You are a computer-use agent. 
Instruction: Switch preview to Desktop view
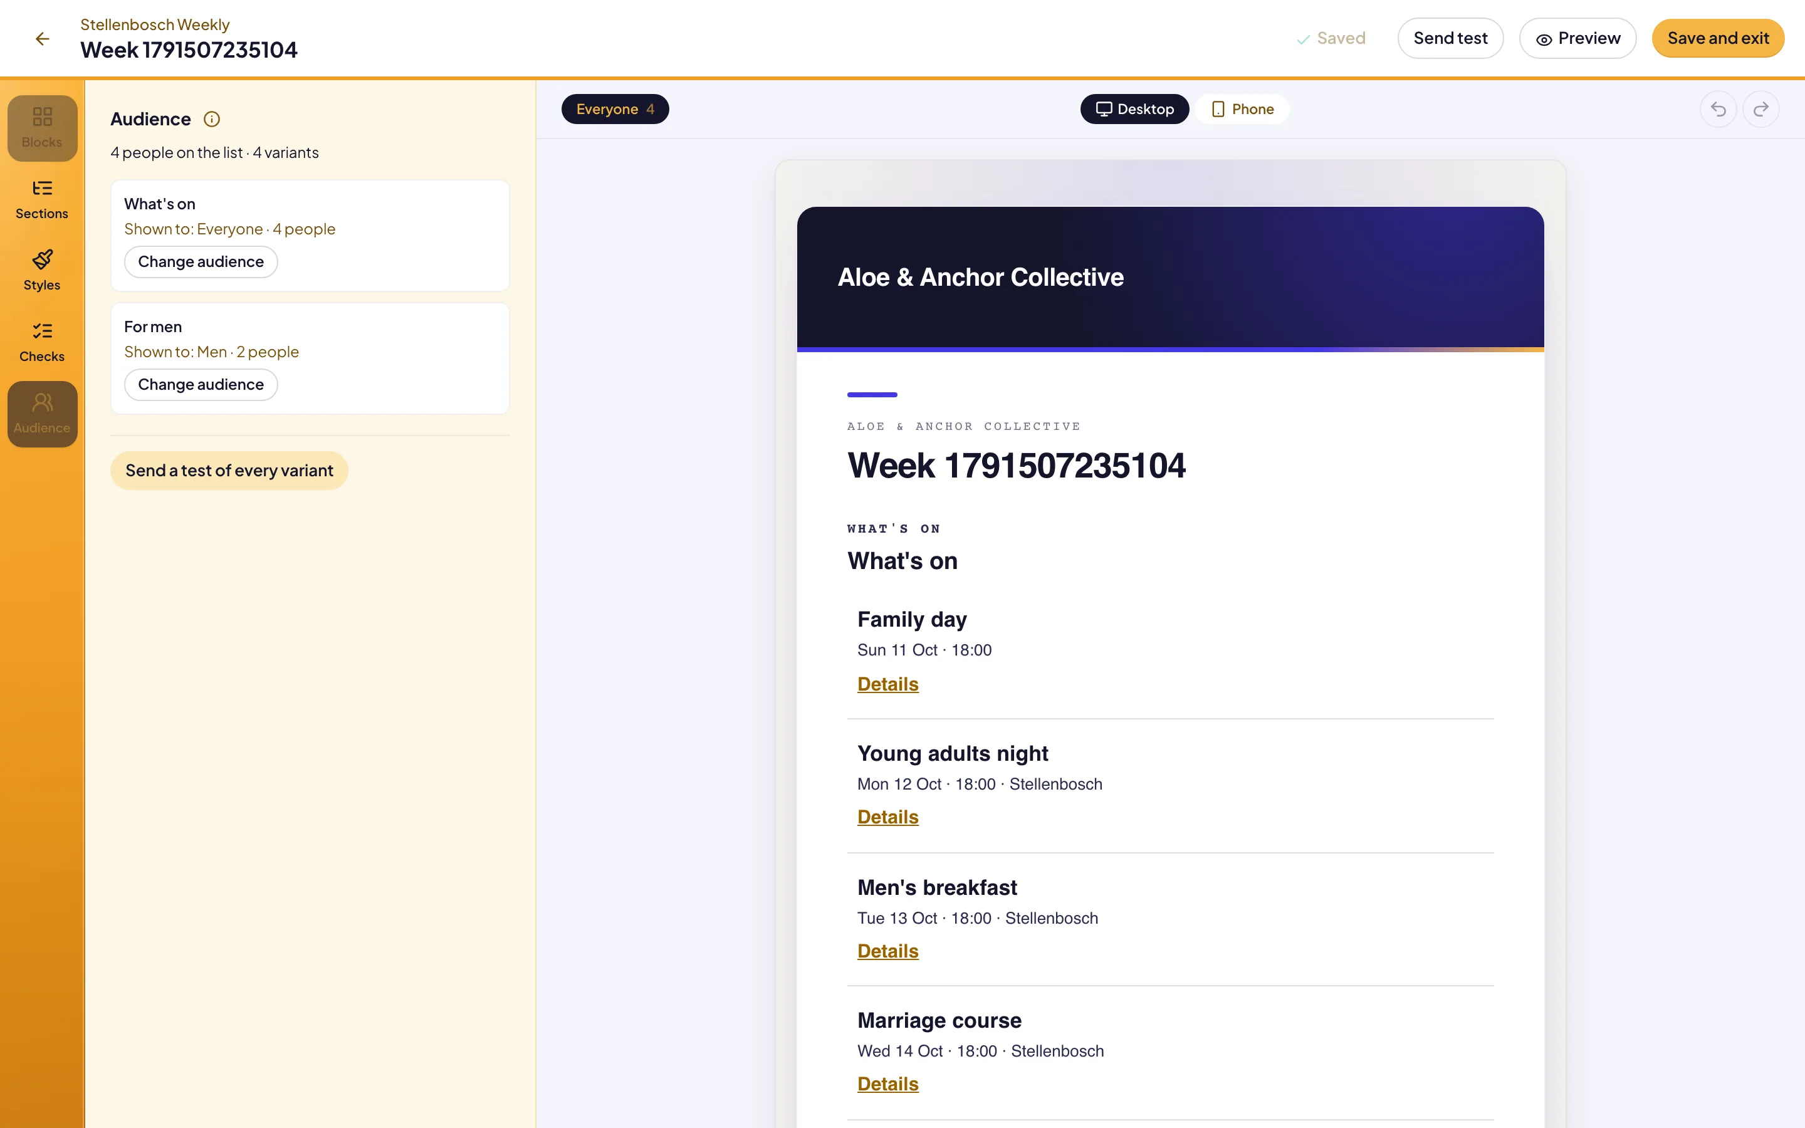coord(1134,109)
